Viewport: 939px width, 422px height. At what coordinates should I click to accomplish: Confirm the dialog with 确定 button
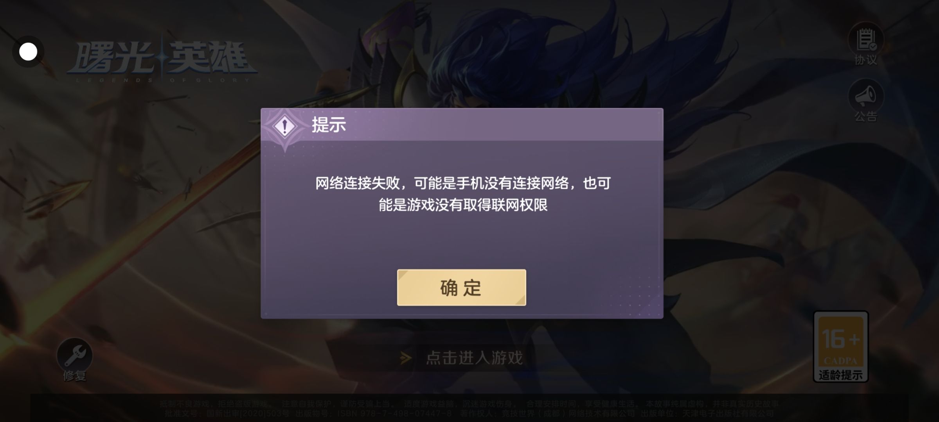point(461,287)
